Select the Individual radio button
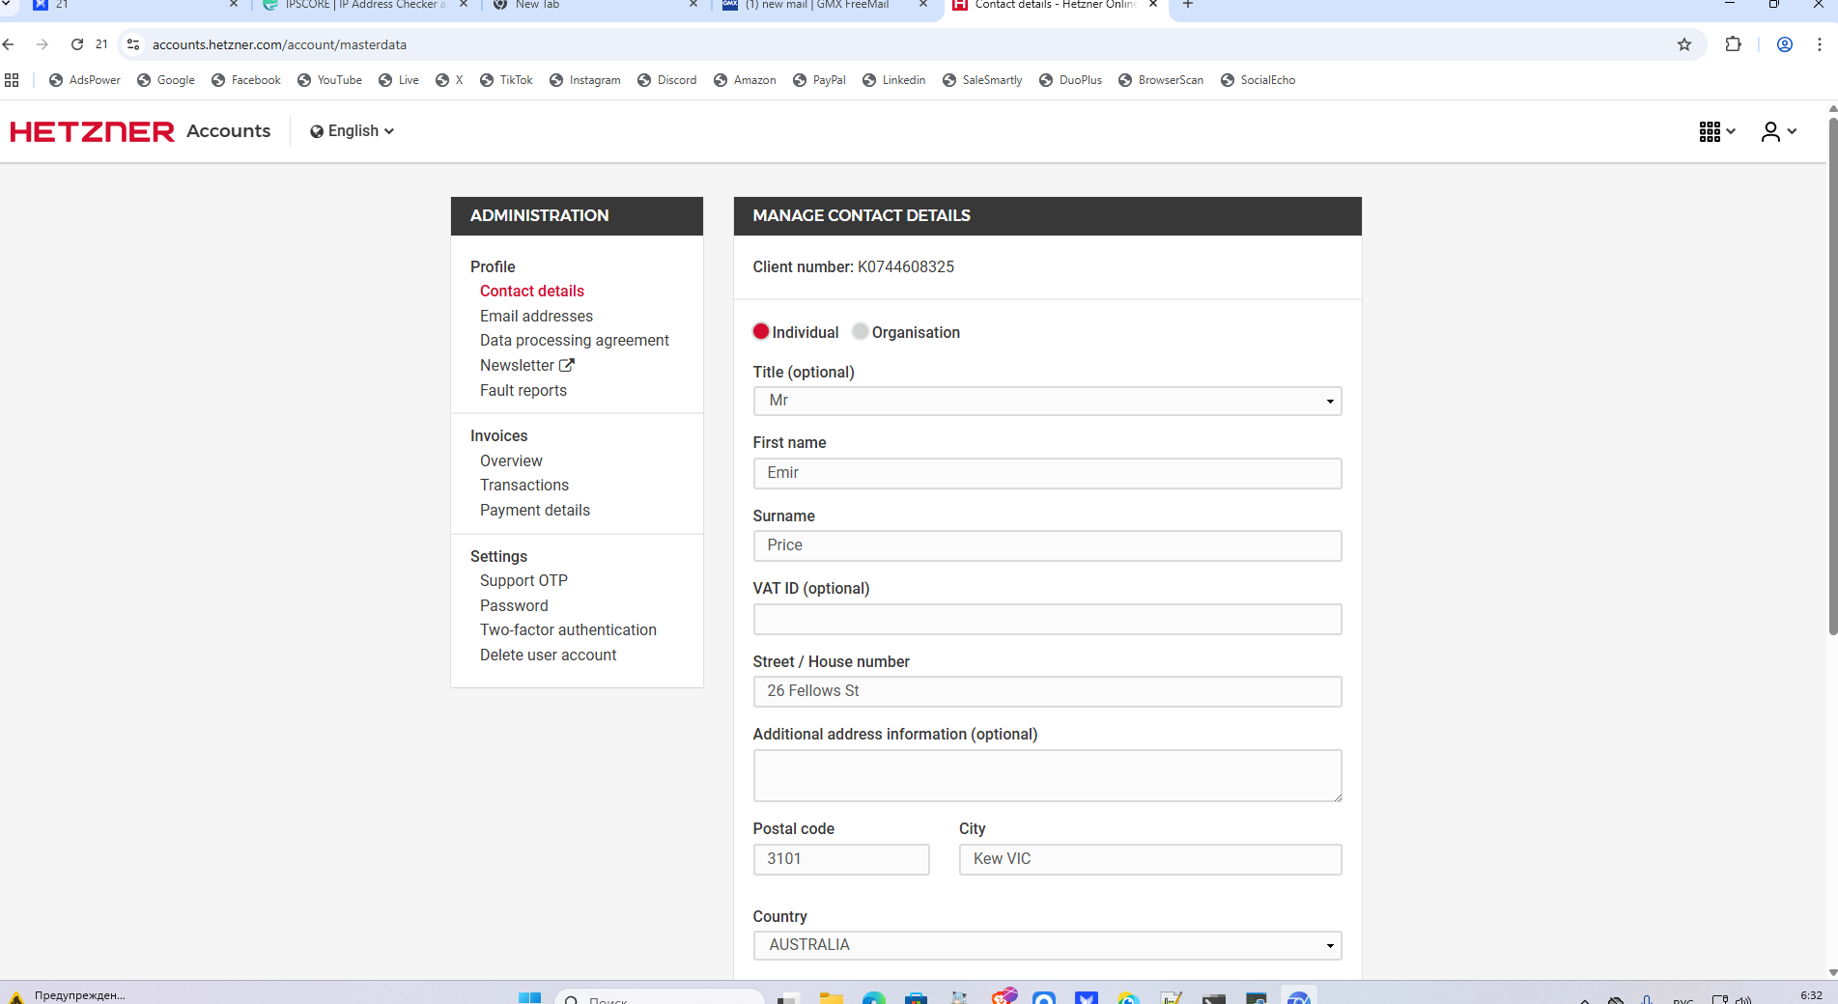Screen dimensions: 1838x1004 (x=761, y=332)
